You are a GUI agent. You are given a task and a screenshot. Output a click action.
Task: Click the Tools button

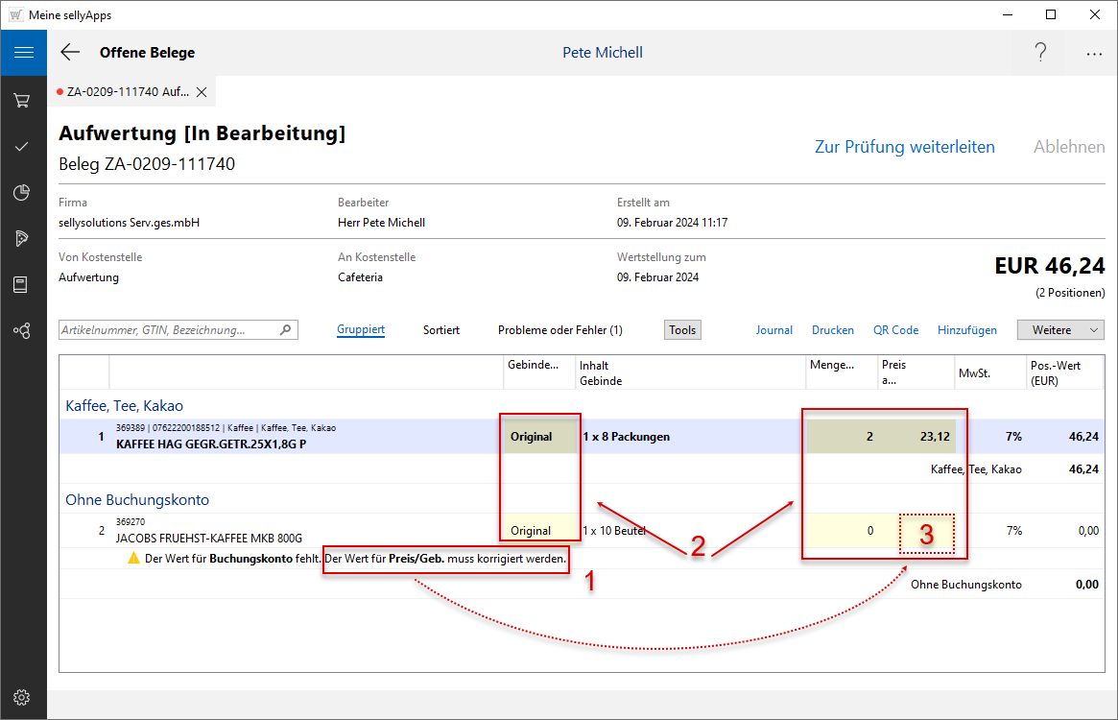pyautogui.click(x=682, y=329)
